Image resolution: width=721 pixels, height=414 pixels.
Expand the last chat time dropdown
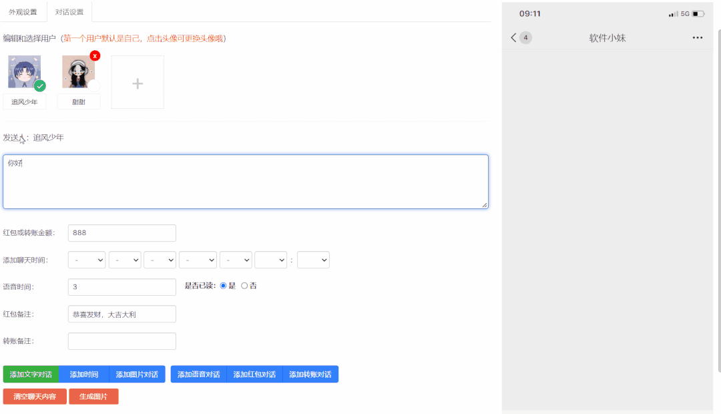point(313,260)
